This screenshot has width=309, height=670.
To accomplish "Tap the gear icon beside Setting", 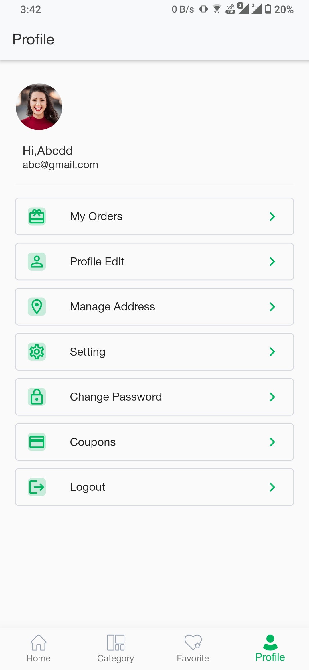I will [x=37, y=352].
